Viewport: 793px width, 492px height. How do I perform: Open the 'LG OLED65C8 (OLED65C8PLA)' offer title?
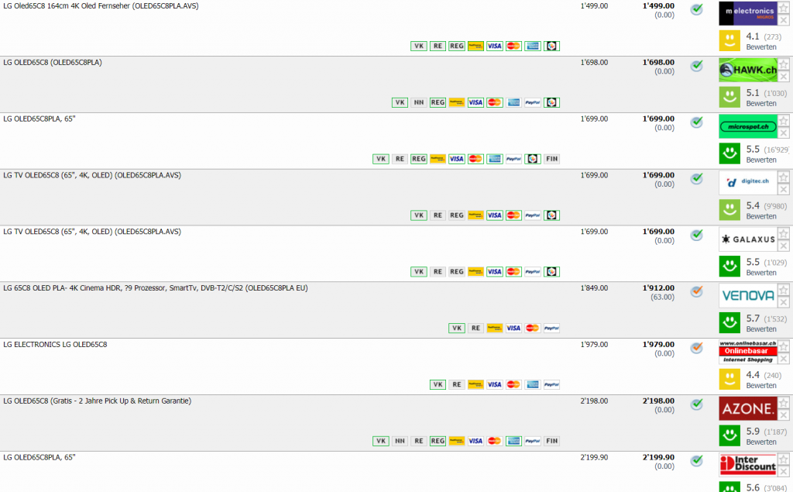pyautogui.click(x=52, y=63)
